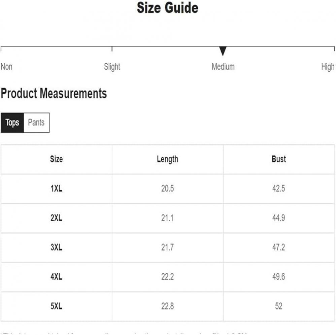The height and width of the screenshot is (335, 336).
Task: Select the 2XL size row
Action: click(x=168, y=218)
